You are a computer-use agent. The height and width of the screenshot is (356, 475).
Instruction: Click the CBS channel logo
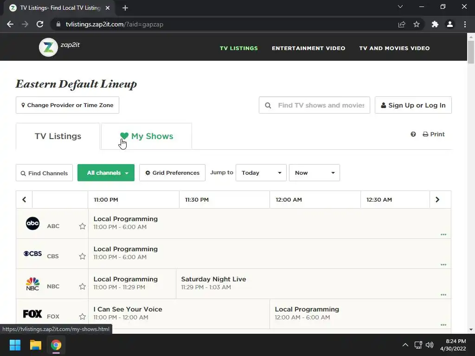(33, 254)
